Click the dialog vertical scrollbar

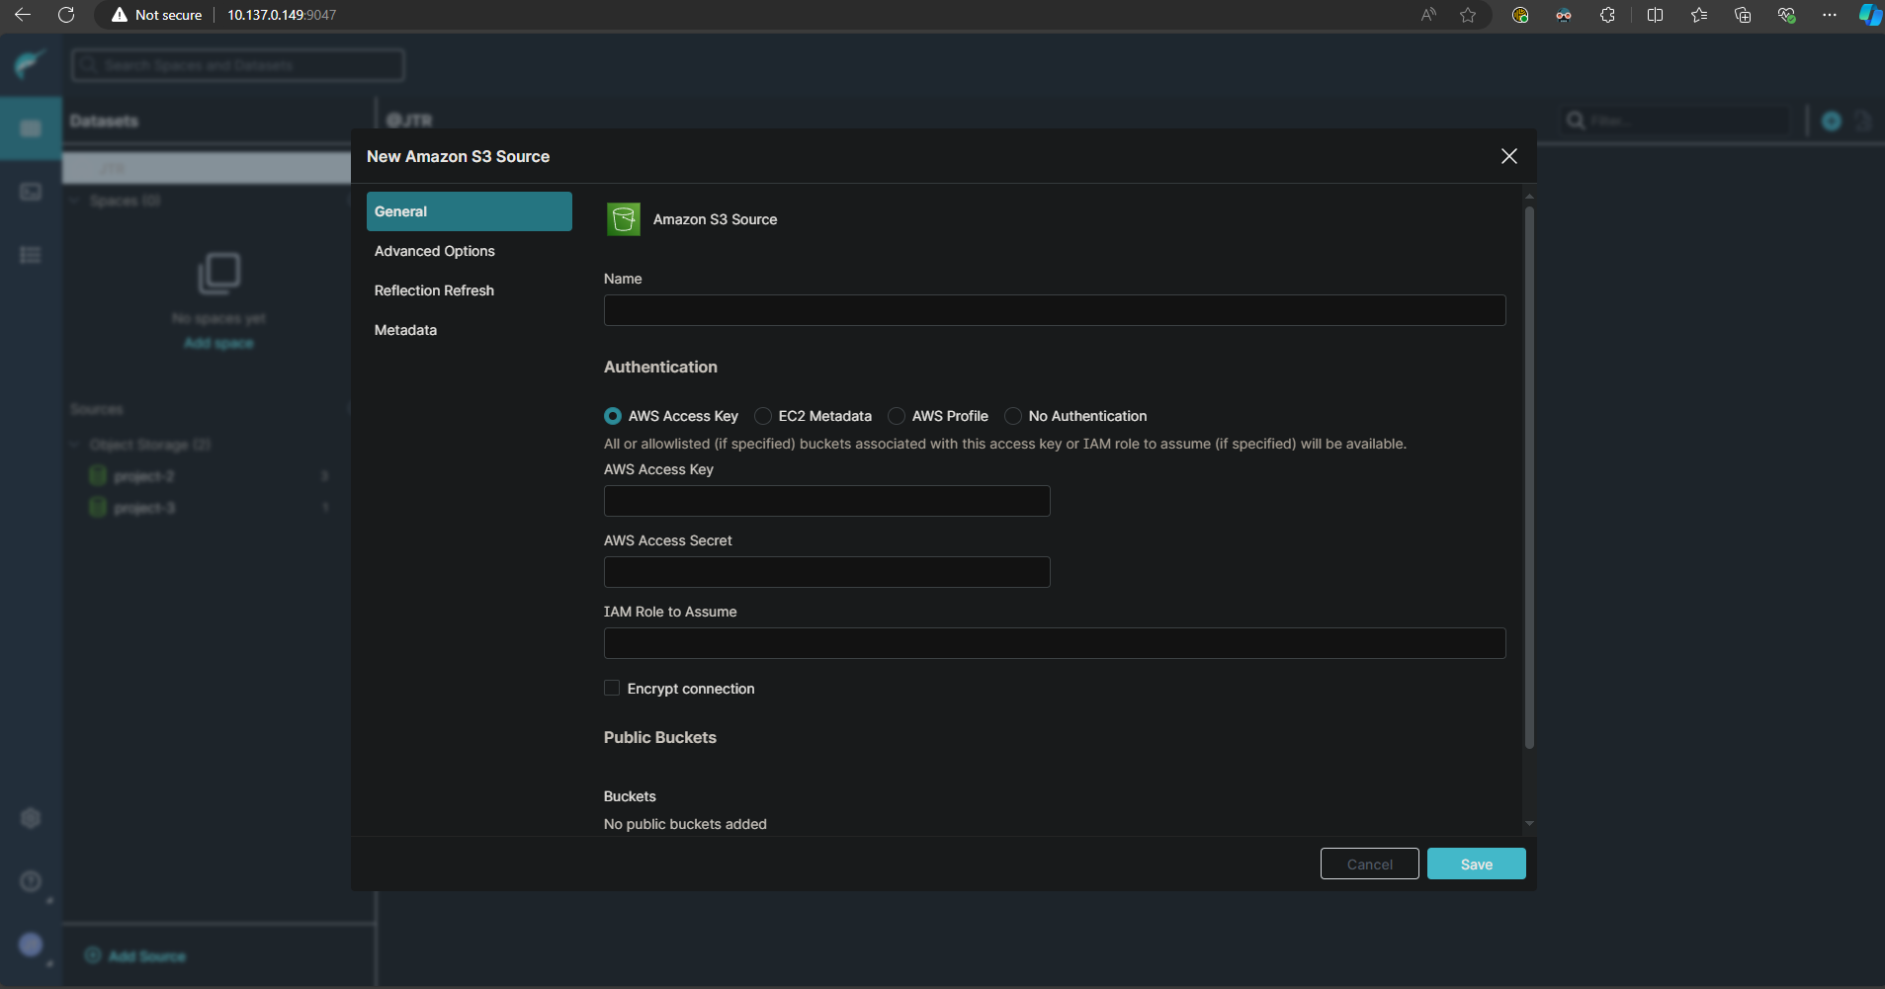coord(1529,477)
